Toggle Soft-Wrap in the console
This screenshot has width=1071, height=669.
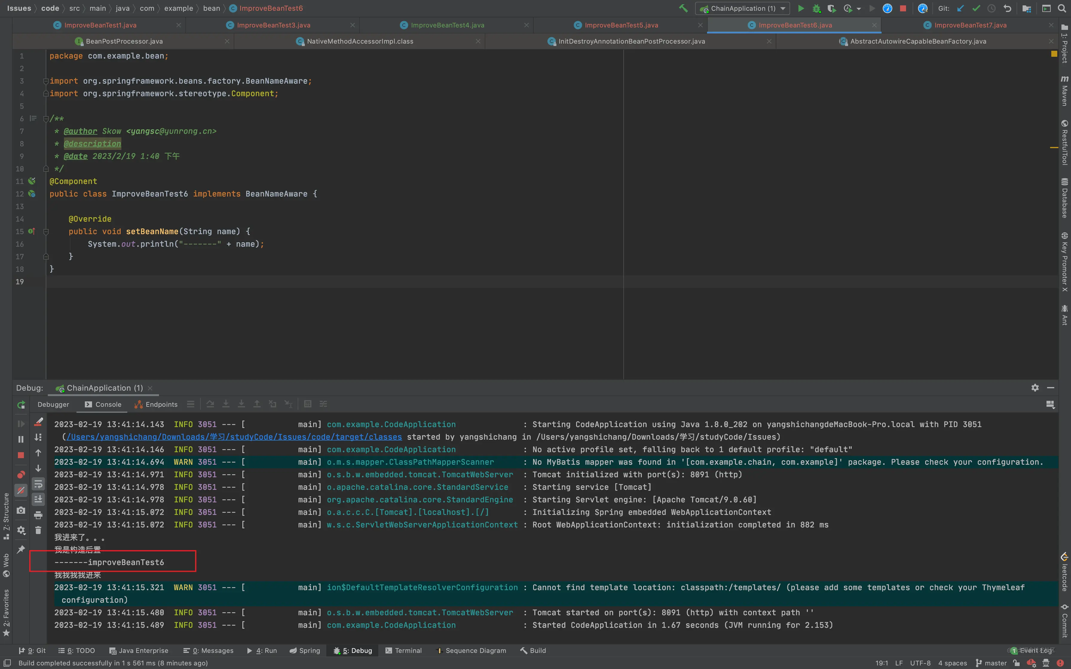pyautogui.click(x=39, y=484)
